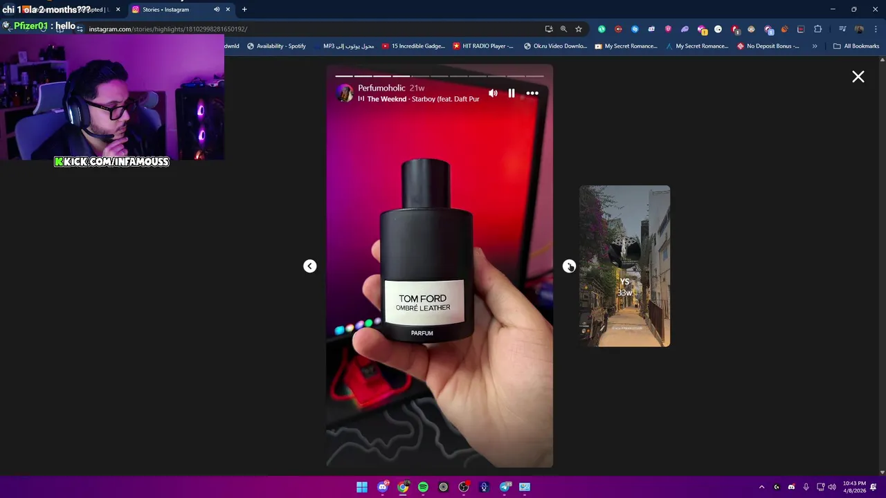Open the microphone tray icon
Image resolution: width=886 pixels, height=498 pixels.
806,487
